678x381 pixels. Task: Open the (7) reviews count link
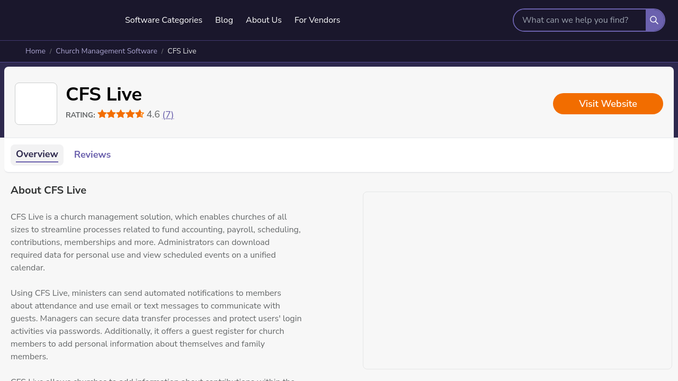click(x=168, y=114)
